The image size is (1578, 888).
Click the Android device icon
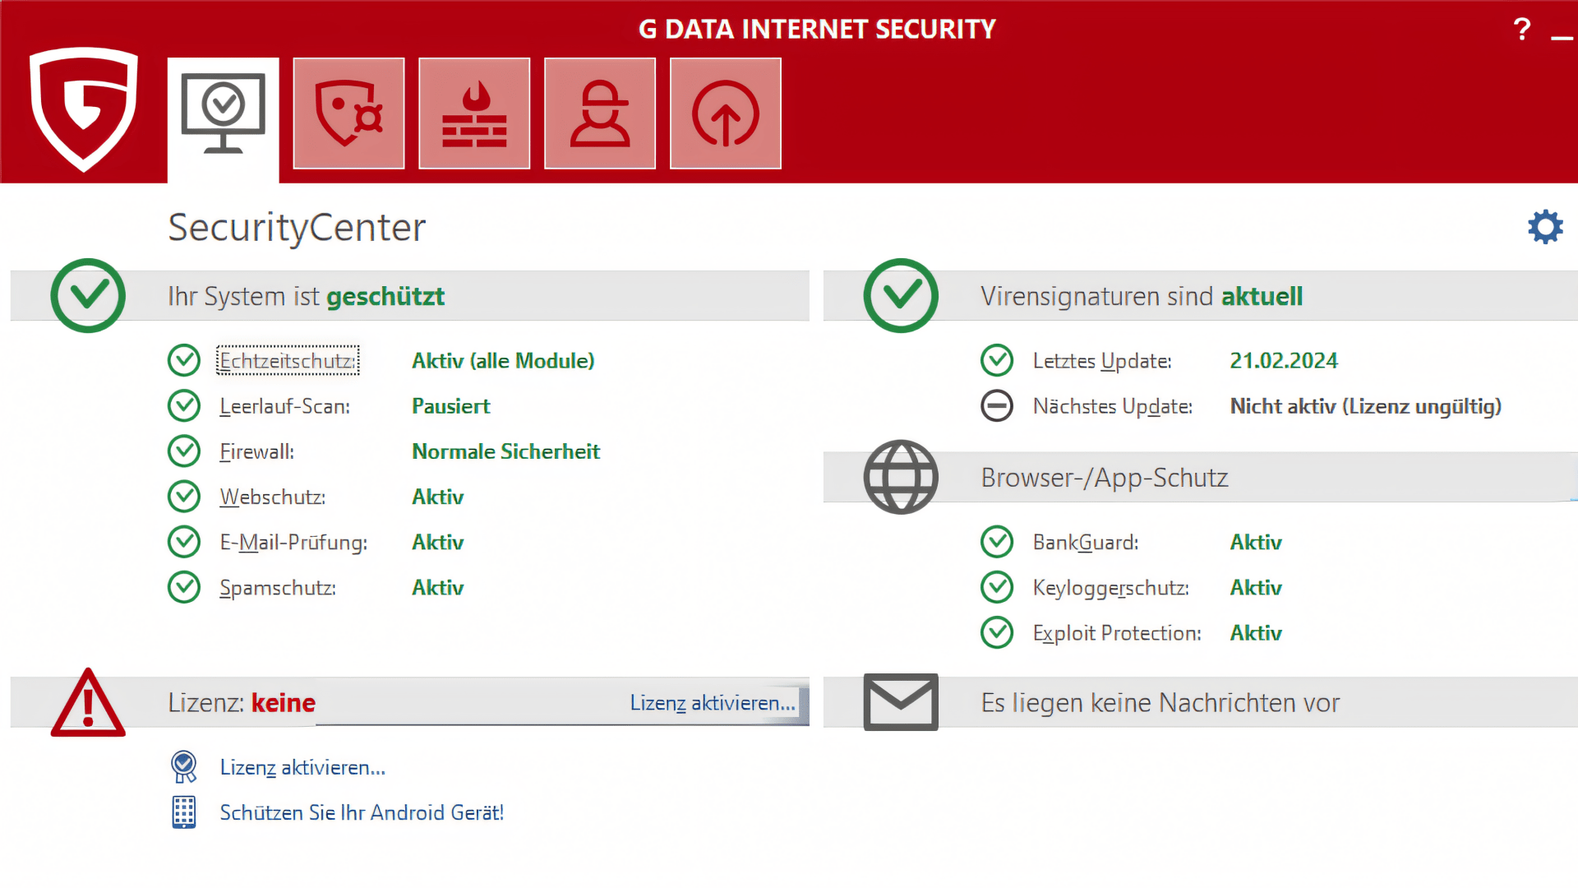[x=184, y=812]
